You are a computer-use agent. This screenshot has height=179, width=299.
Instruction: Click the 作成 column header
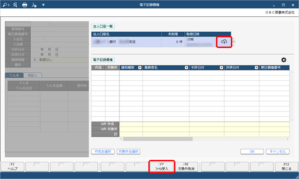pyautogui.click(x=98, y=68)
